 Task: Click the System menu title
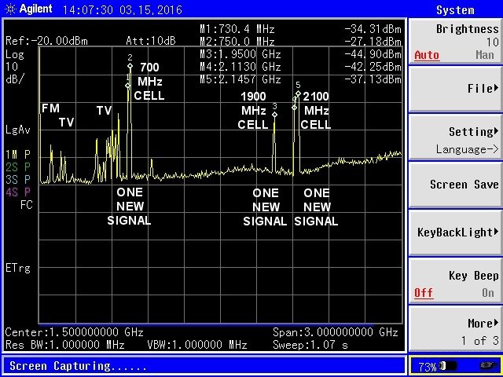pos(455,10)
